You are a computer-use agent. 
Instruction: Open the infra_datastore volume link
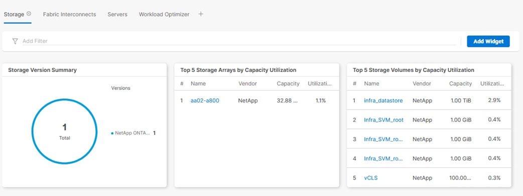click(383, 100)
